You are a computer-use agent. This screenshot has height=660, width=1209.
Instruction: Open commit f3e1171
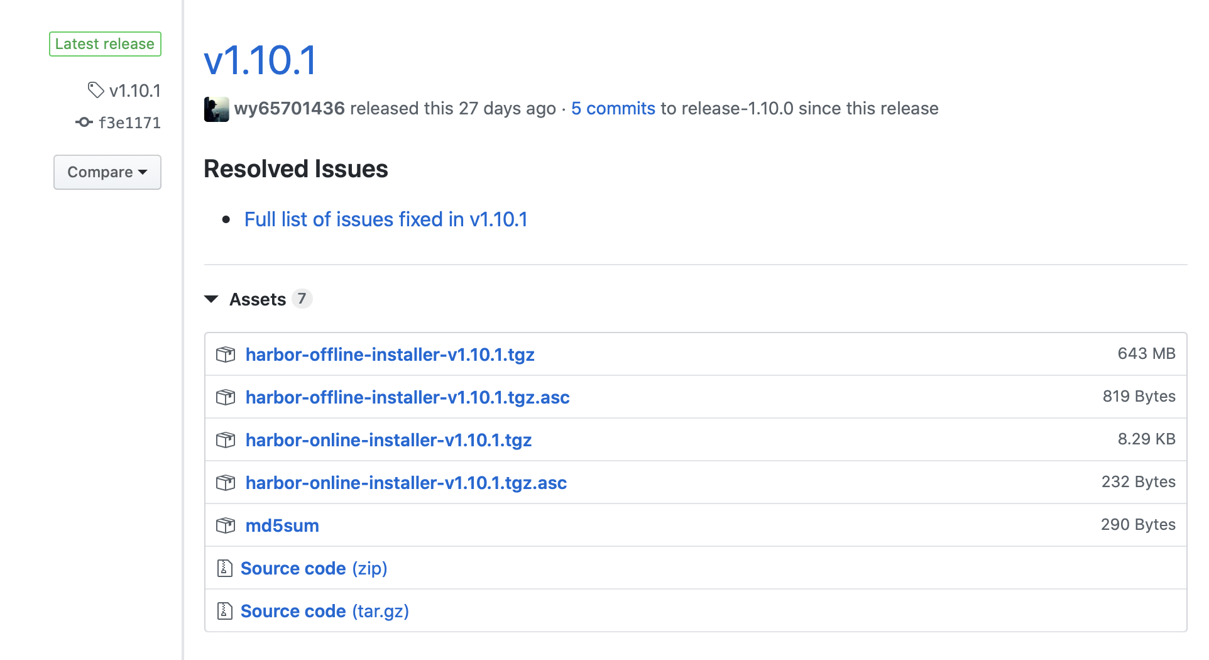pyautogui.click(x=130, y=123)
